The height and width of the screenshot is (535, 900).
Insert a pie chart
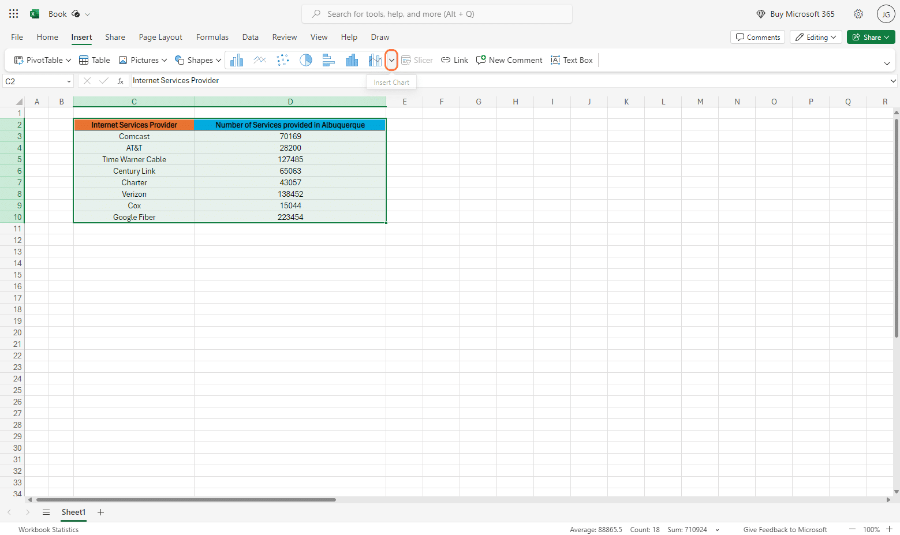(x=306, y=60)
